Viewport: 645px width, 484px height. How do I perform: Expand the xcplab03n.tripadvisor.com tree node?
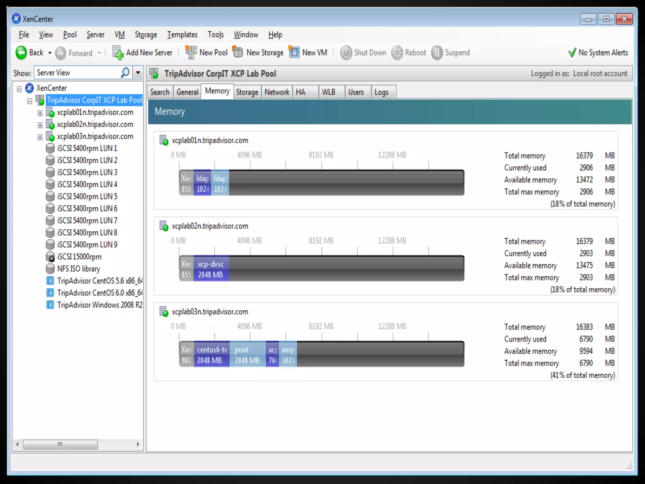coord(40,137)
